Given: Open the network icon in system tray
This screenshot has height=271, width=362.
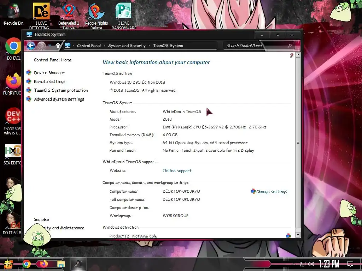Looking at the screenshot, I should [x=303, y=264].
